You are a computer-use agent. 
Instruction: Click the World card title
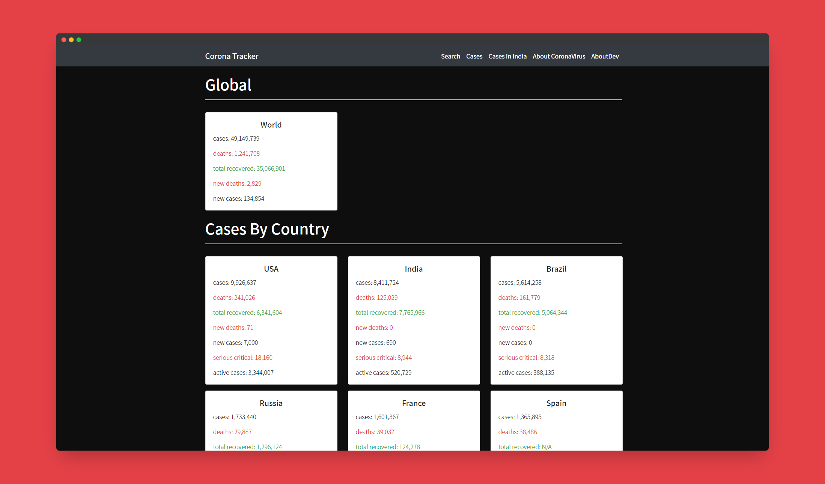coord(271,125)
